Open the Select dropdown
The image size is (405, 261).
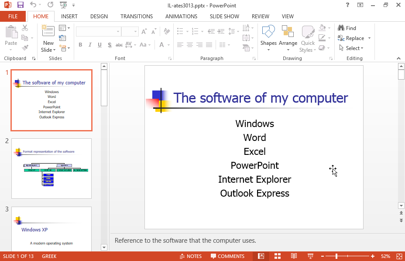(351, 48)
